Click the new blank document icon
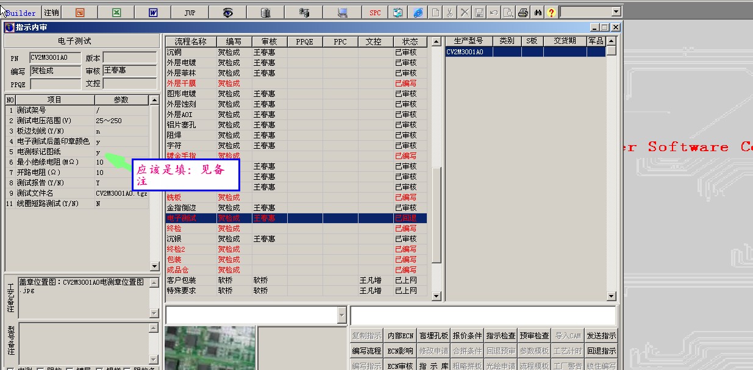 [435, 12]
